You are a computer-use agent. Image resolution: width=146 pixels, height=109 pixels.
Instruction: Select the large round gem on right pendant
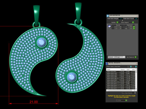tap(72, 77)
